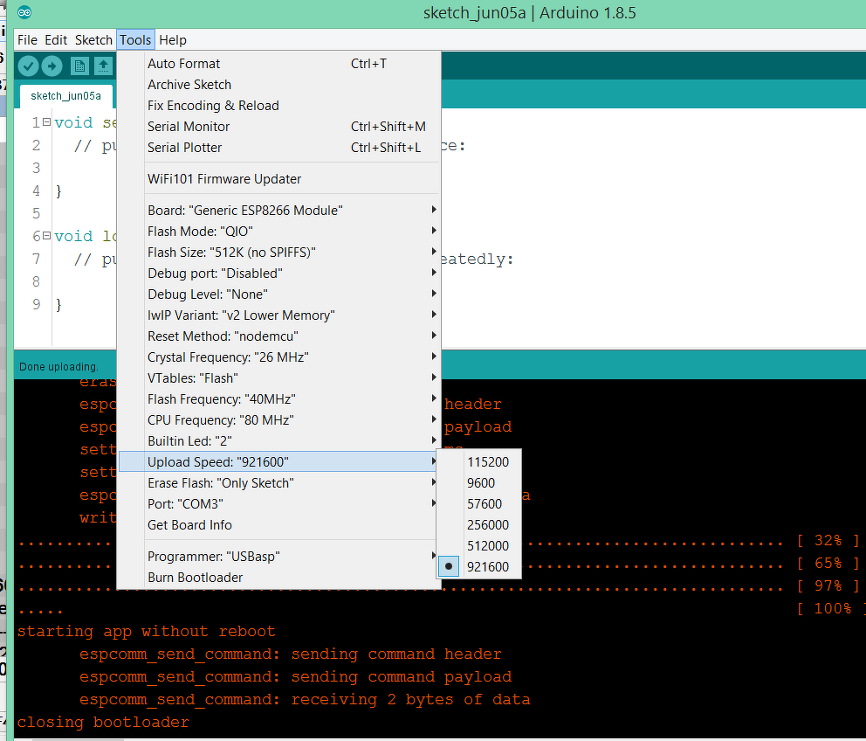Click the [ 65% ] progress text

point(828,564)
